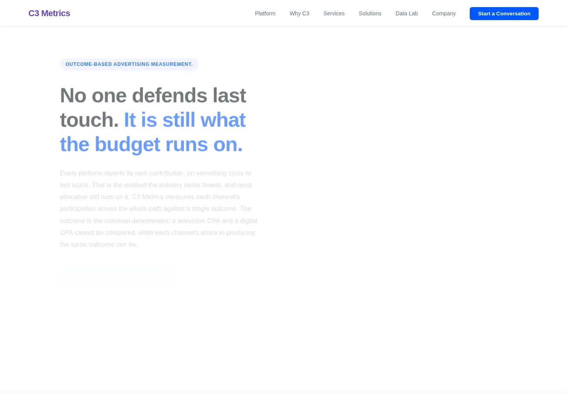Click the C3 Metrics logo
Screen dimensions: 567x394
click(x=49, y=13)
